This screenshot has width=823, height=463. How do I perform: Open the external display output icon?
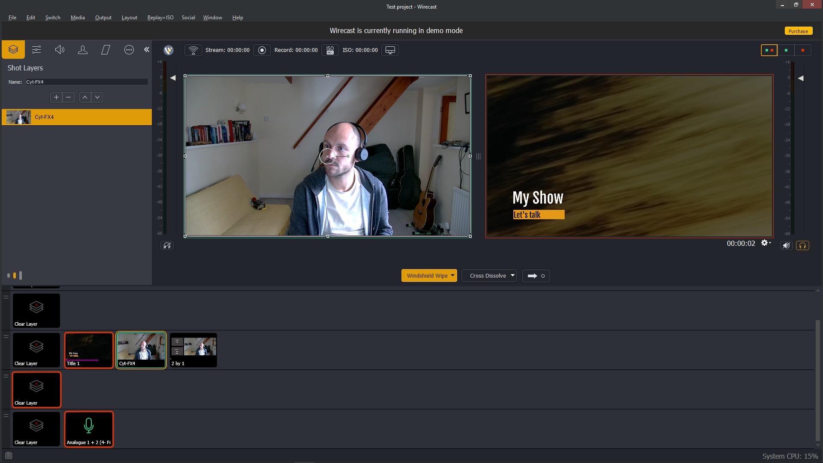click(390, 50)
